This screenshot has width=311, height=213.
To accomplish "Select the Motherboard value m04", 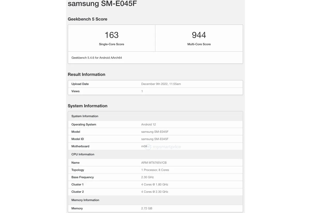I will click(x=144, y=146).
